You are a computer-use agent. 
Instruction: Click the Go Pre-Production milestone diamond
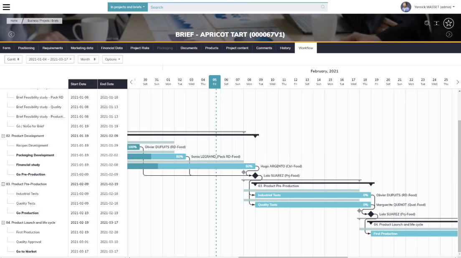click(x=255, y=176)
